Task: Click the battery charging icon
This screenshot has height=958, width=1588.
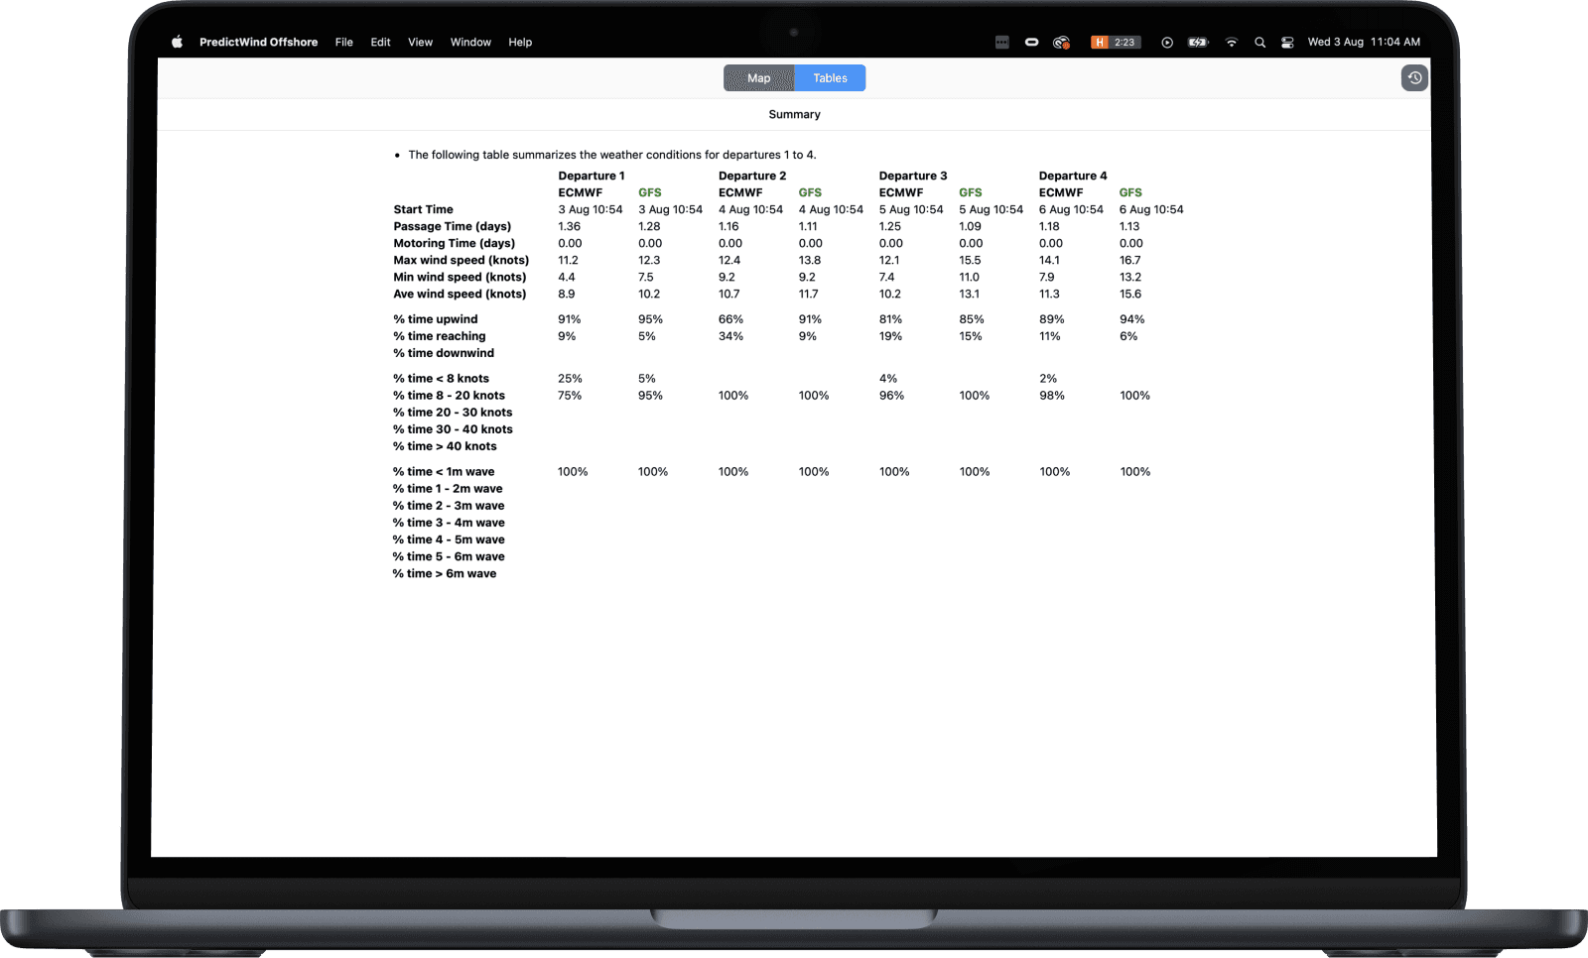Action: [x=1196, y=43]
